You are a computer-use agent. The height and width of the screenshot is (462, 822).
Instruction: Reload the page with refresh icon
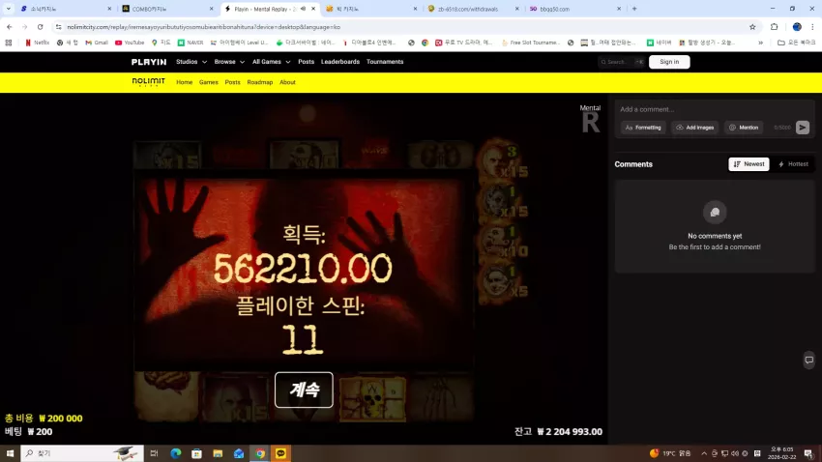pos(40,27)
